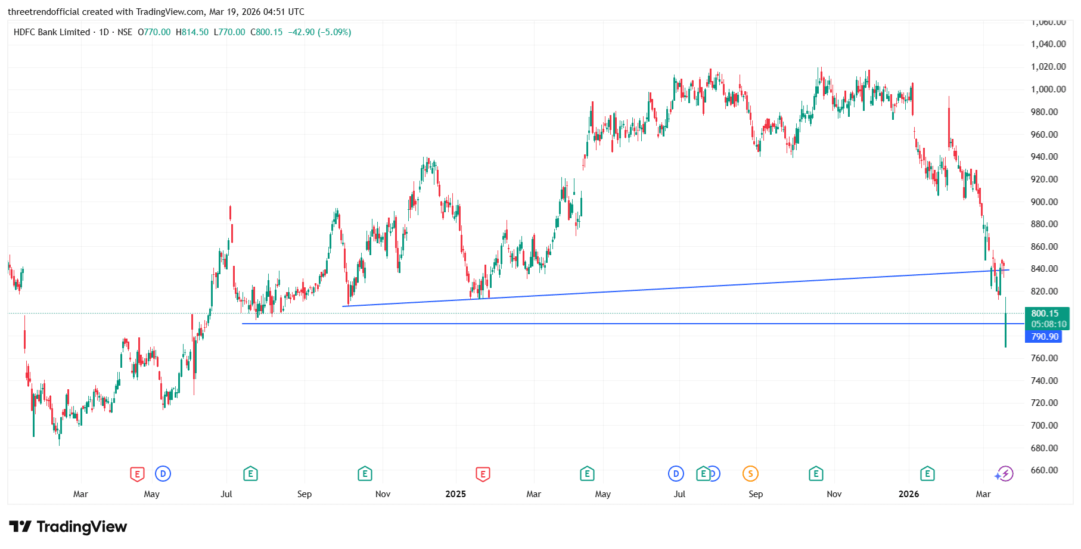Open the red earnings marker near 2025
This screenshot has height=549, width=1081.
click(483, 474)
